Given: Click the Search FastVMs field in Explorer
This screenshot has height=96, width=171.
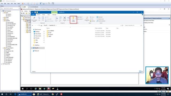Looking at the screenshot, I should (133, 25).
